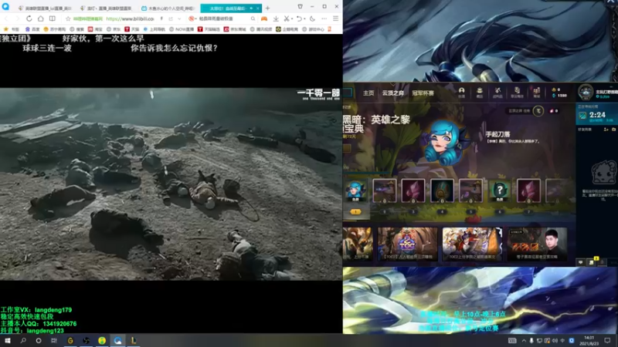Click the round mission badge icon

[538, 111]
